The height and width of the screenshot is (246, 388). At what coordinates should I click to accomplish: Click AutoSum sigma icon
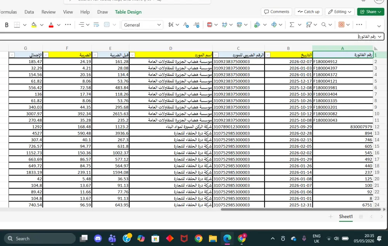click(x=292, y=25)
